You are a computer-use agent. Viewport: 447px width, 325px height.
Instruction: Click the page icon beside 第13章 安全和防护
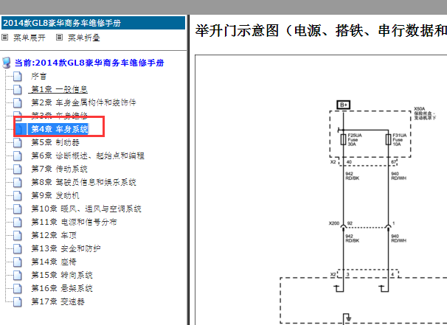point(18,248)
